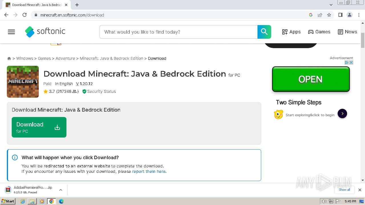Close the downloads bar

(x=360, y=190)
